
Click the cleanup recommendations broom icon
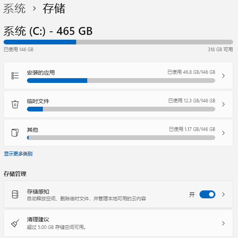(15, 223)
